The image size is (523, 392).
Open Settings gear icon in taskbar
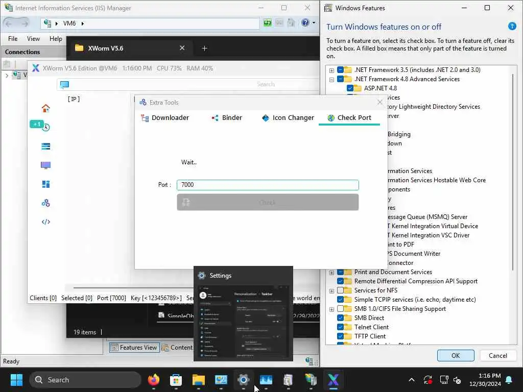tap(244, 380)
